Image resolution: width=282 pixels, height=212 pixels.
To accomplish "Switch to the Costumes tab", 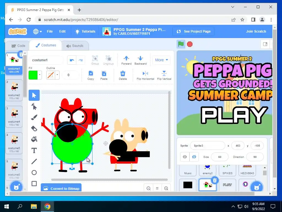I will [46, 45].
